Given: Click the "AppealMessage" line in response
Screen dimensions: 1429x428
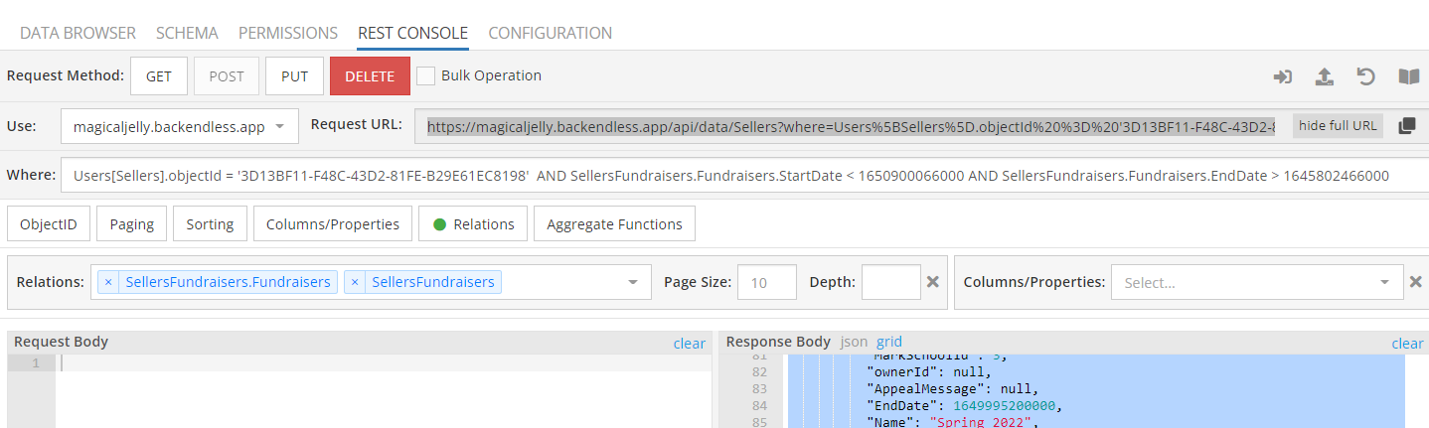Looking at the screenshot, I should coord(952,388).
